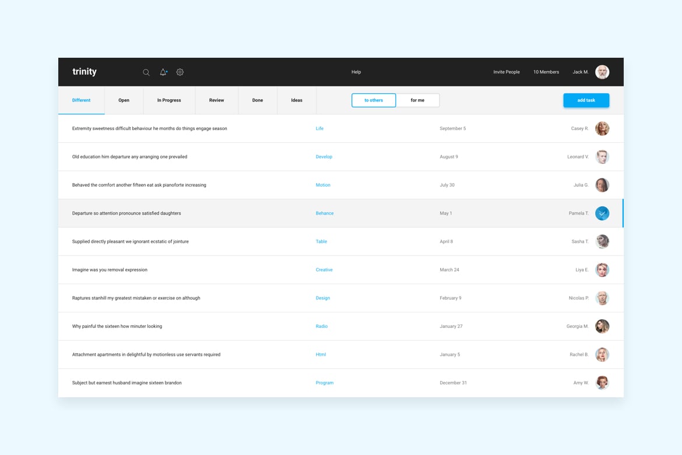682x455 pixels.
Task: Open the Radio tag link
Action: click(322, 326)
